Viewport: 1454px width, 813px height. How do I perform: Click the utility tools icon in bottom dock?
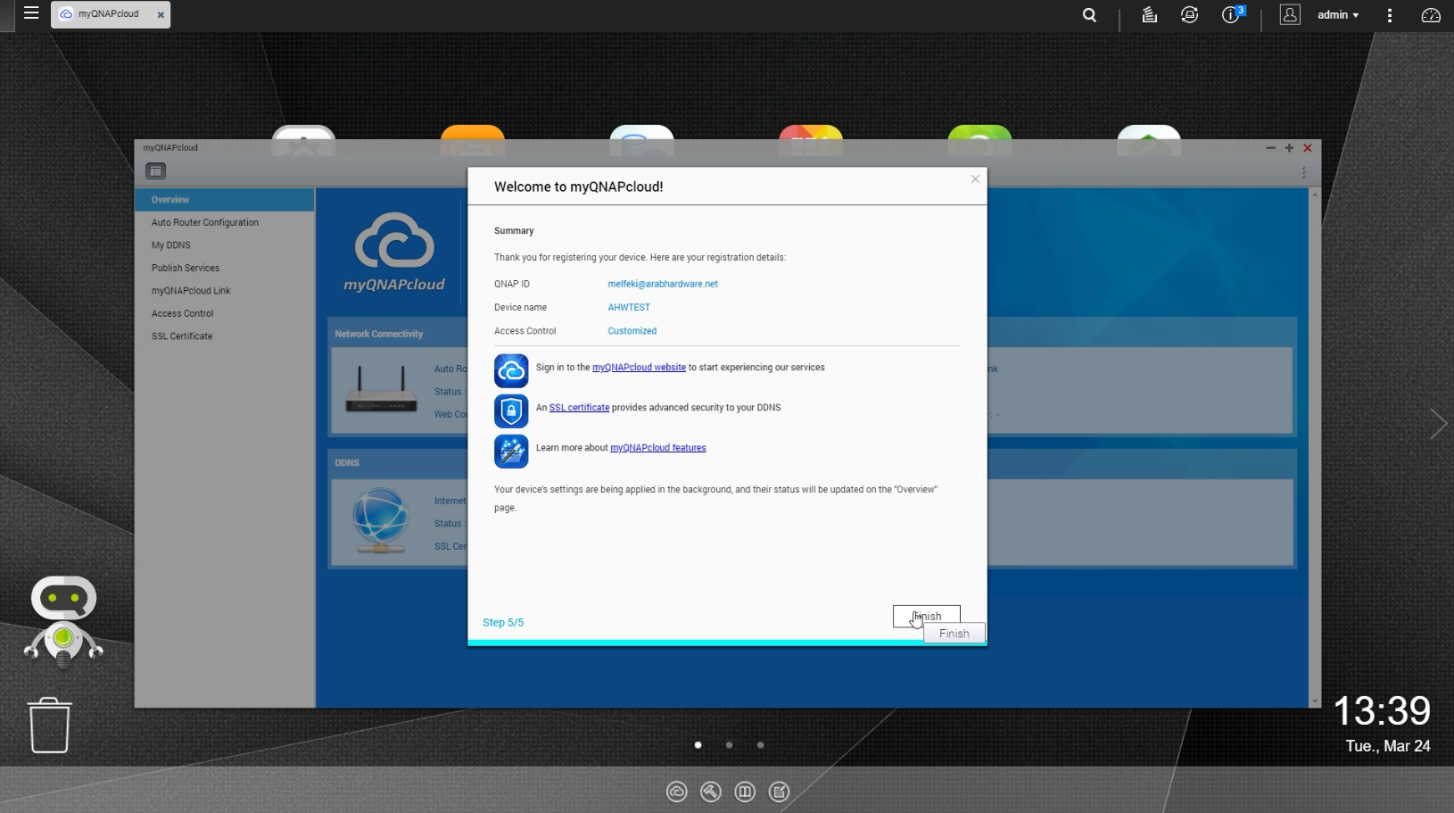[x=711, y=792]
